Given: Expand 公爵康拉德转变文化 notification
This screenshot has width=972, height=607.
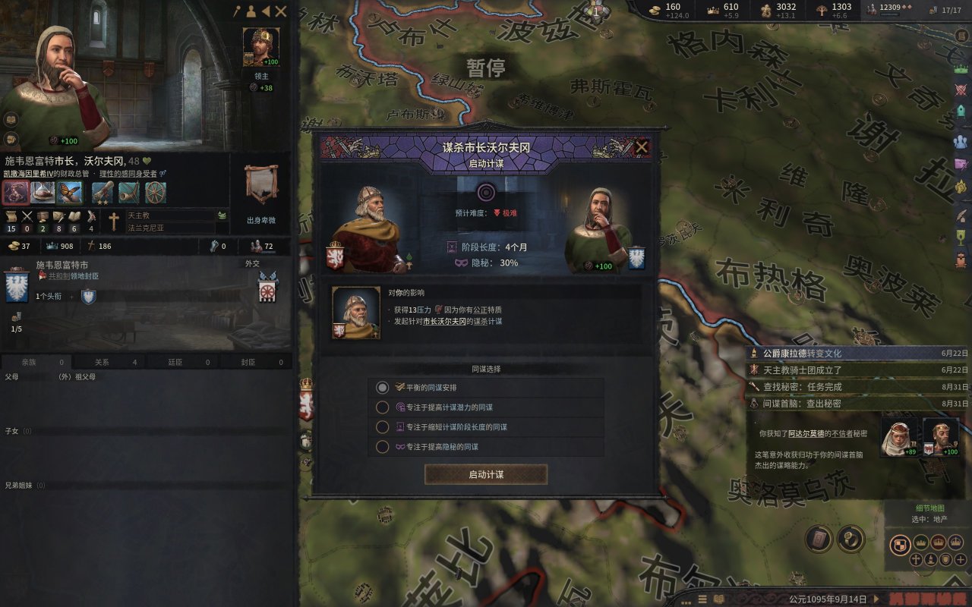Looking at the screenshot, I should point(858,354).
